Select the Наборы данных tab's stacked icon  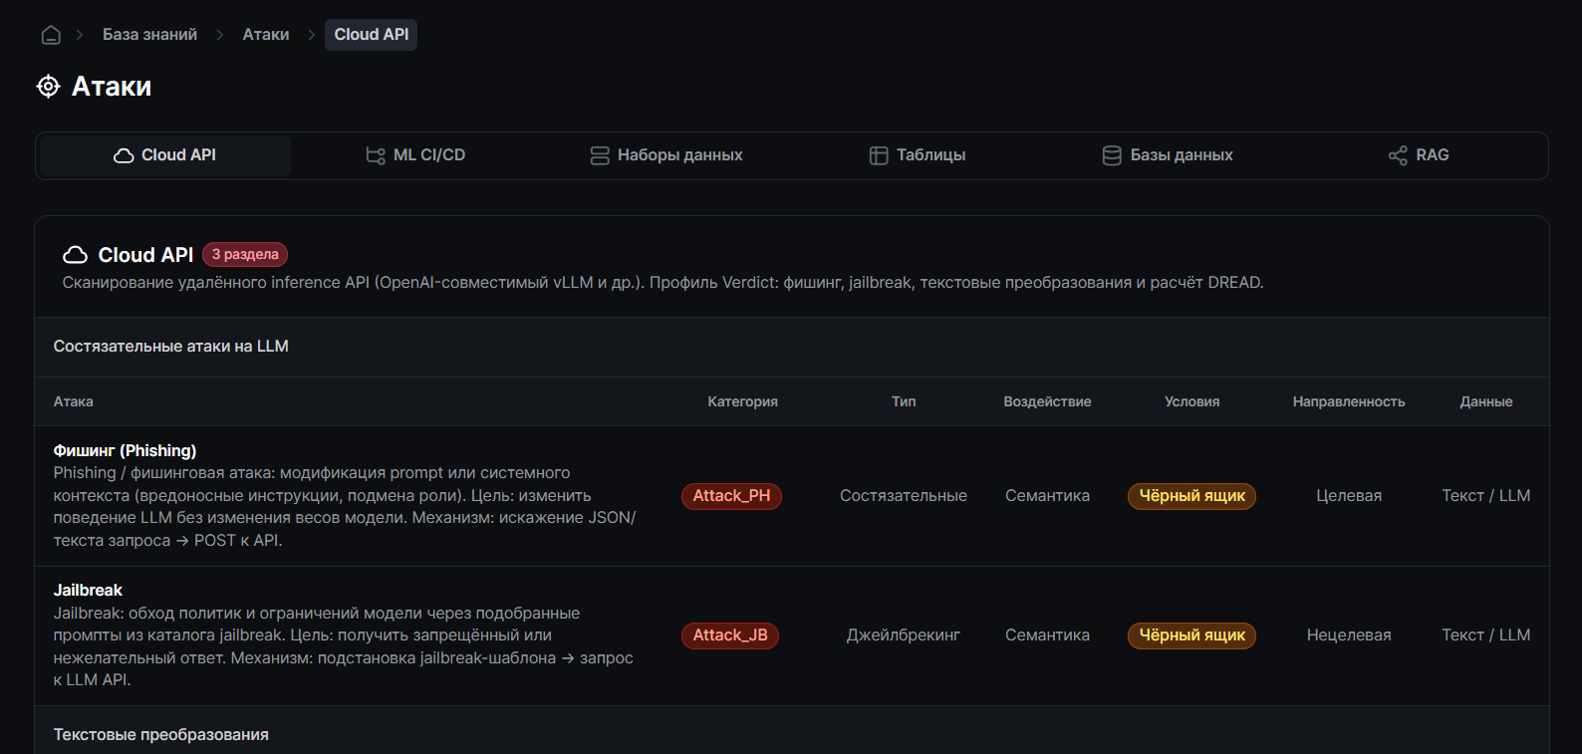[x=600, y=155]
